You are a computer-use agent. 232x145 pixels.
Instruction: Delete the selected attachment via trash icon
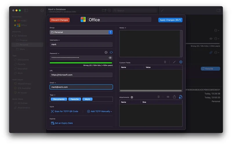pos(158,97)
